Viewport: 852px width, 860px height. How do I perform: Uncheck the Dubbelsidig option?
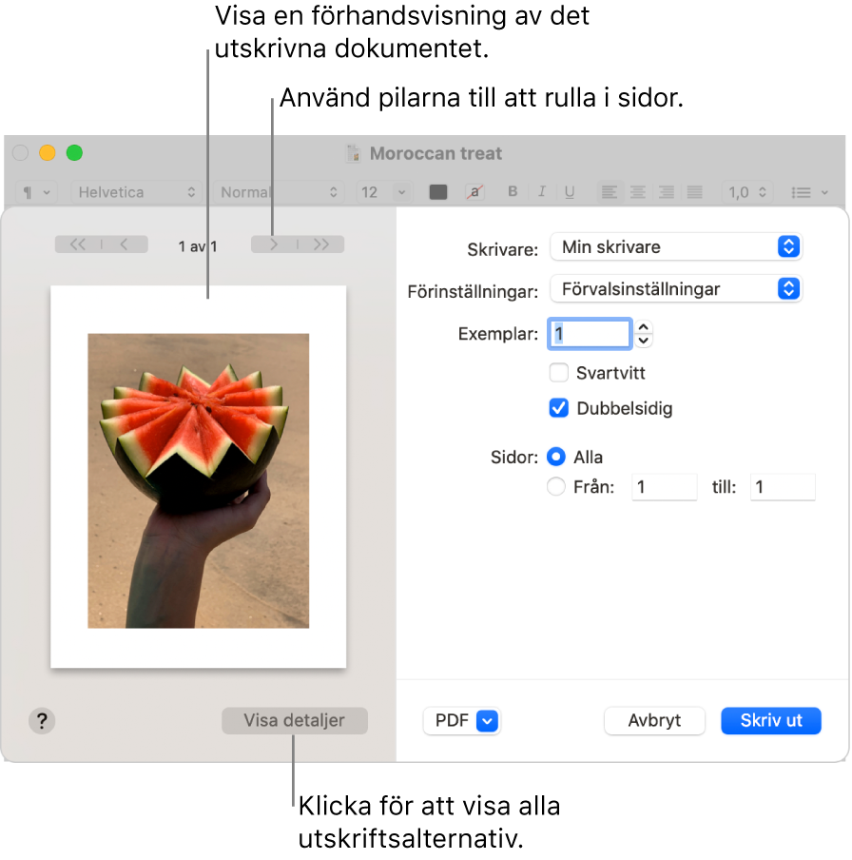pos(559,408)
